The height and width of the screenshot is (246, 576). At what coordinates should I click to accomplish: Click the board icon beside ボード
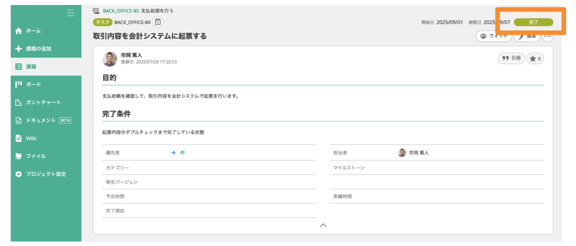tap(18, 84)
